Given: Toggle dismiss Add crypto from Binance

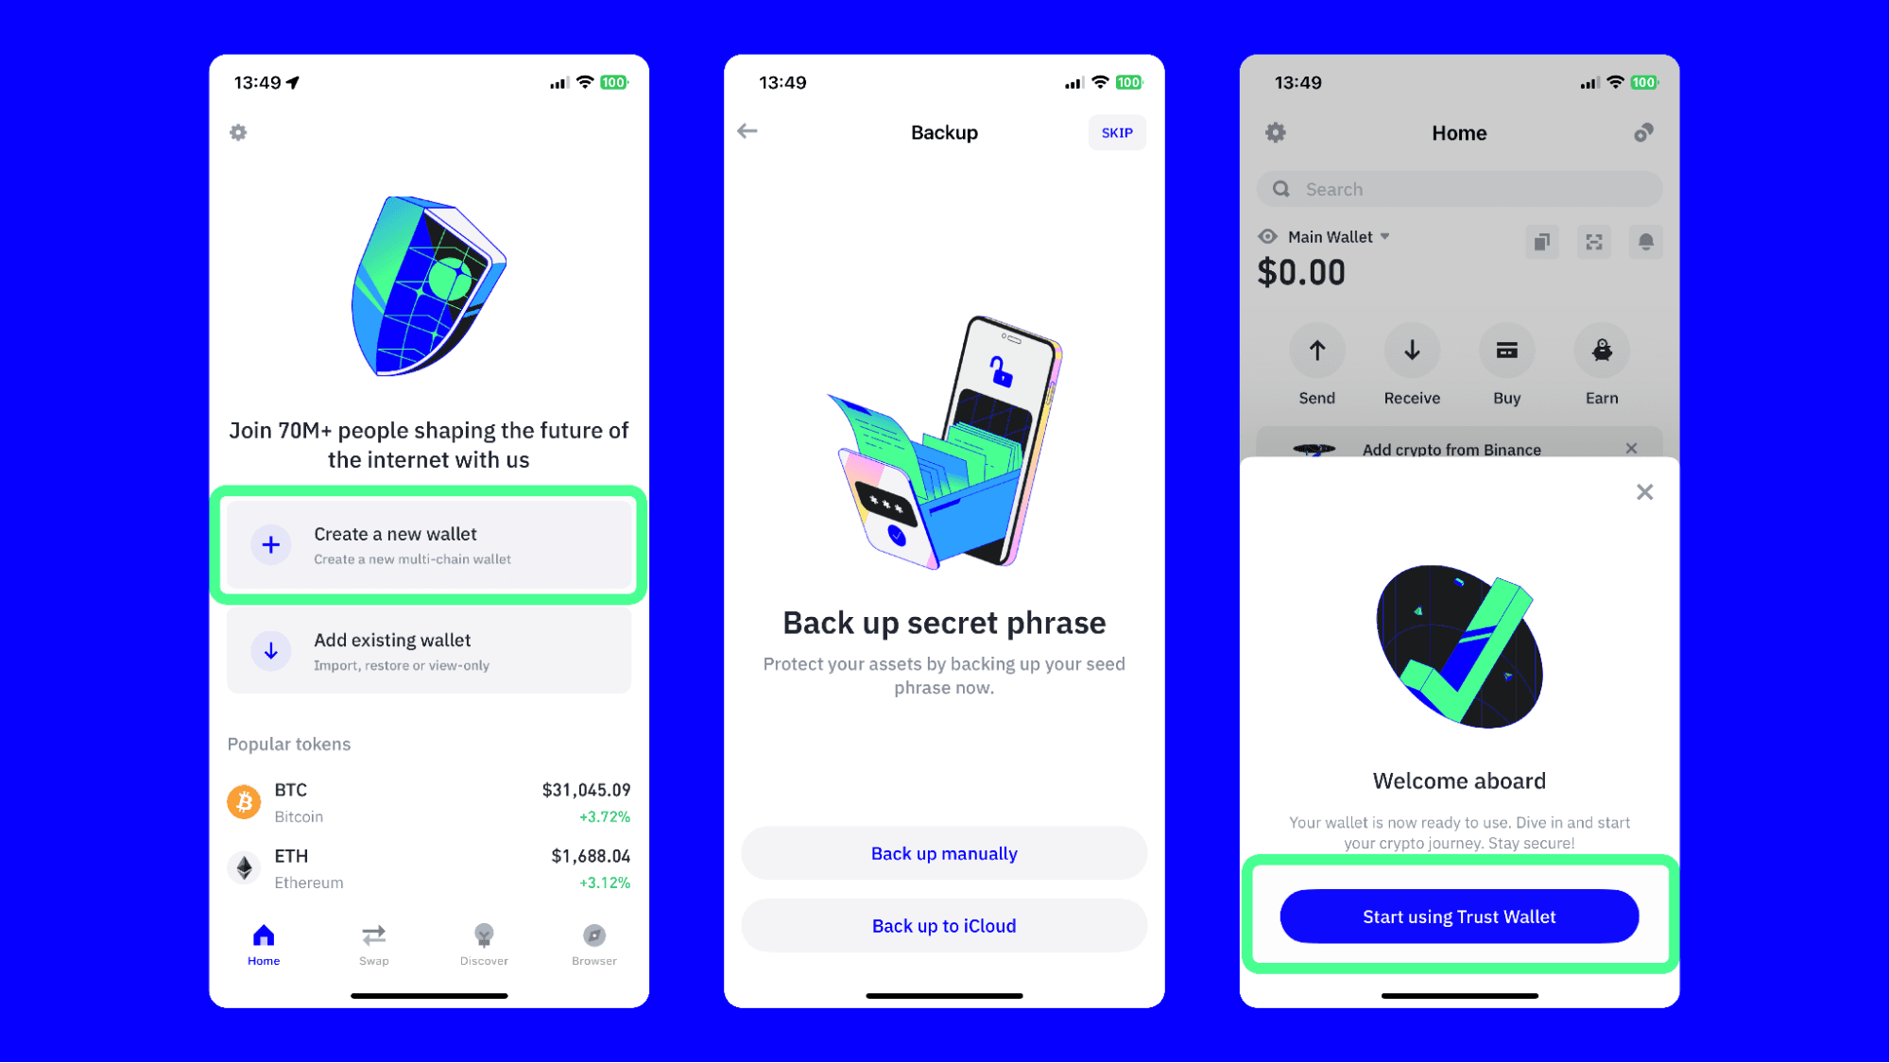Looking at the screenshot, I should tap(1632, 448).
